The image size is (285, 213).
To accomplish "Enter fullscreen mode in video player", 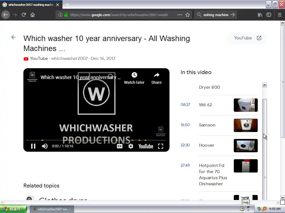I will pos(161,146).
